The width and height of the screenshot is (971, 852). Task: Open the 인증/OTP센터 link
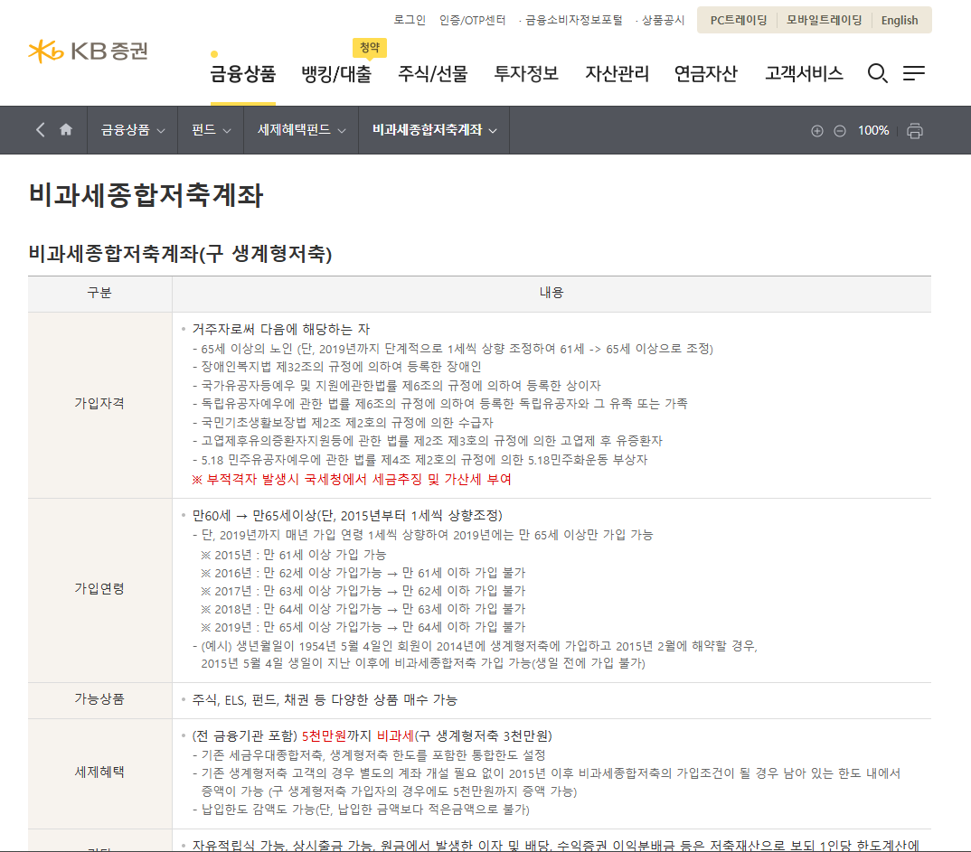click(473, 20)
